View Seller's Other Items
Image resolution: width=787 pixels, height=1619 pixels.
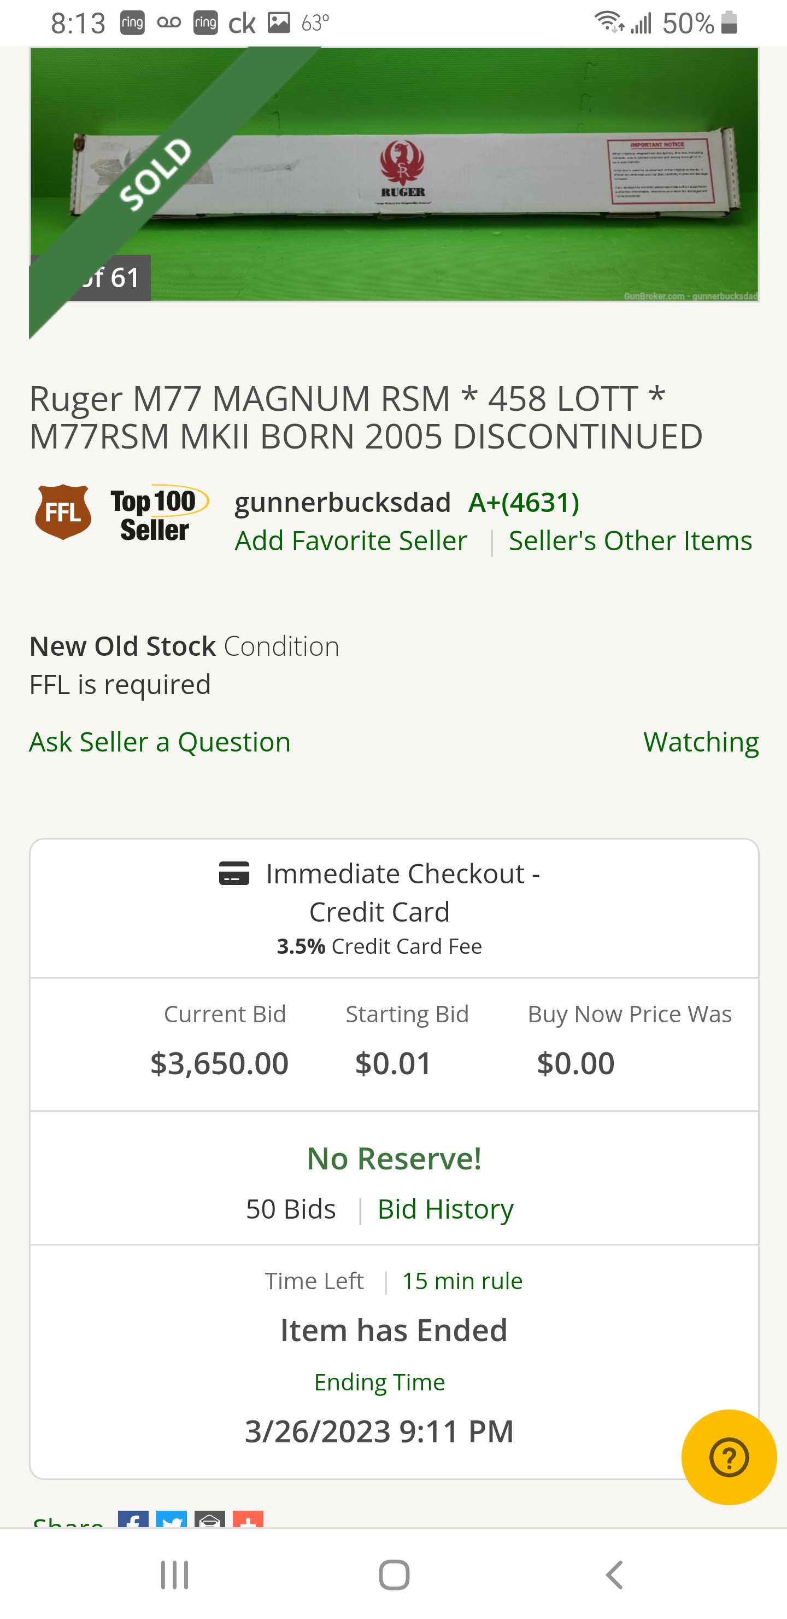[x=630, y=540]
